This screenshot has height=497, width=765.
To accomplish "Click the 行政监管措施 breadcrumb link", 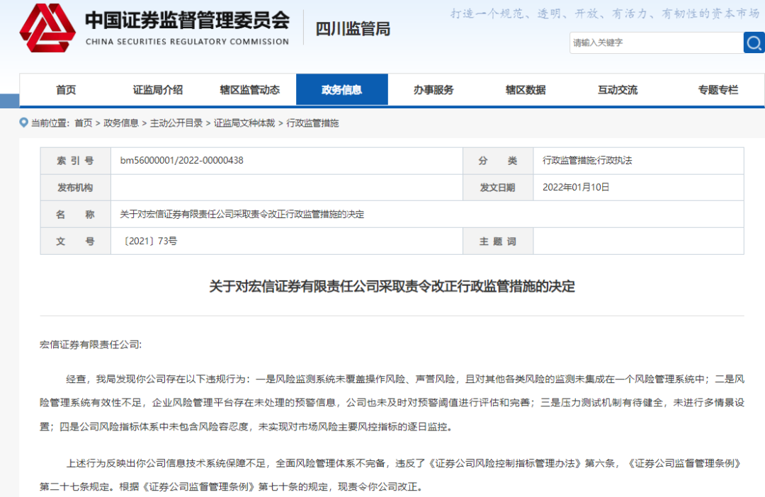I will [x=312, y=123].
